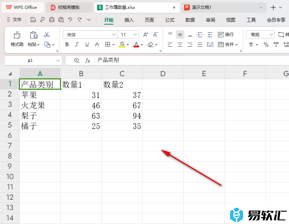
Task: Click new tab plus button
Action: [273, 7]
